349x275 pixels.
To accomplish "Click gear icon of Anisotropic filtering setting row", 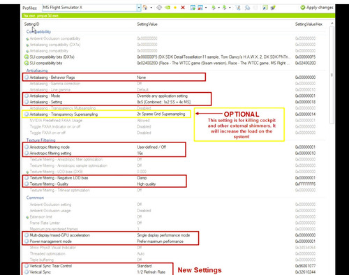I will click(27, 153).
